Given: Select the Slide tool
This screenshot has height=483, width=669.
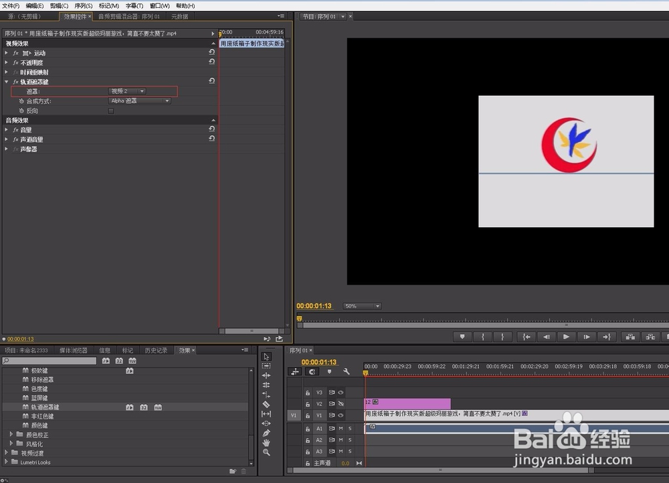Looking at the screenshot, I should (x=266, y=423).
